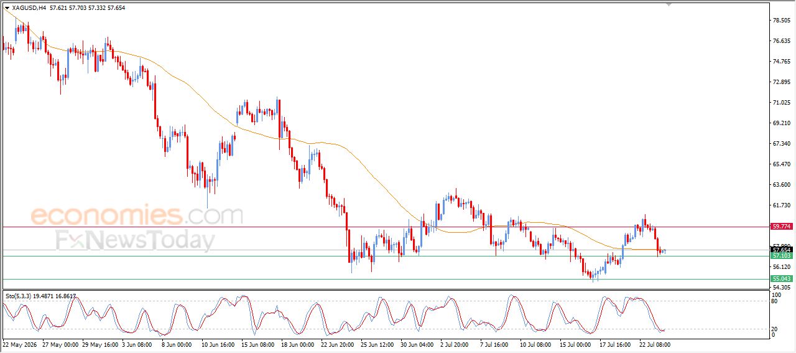Image resolution: width=796 pixels, height=353 pixels.
Task: Click the stochastic 20 level scale label
Action: click(x=775, y=329)
